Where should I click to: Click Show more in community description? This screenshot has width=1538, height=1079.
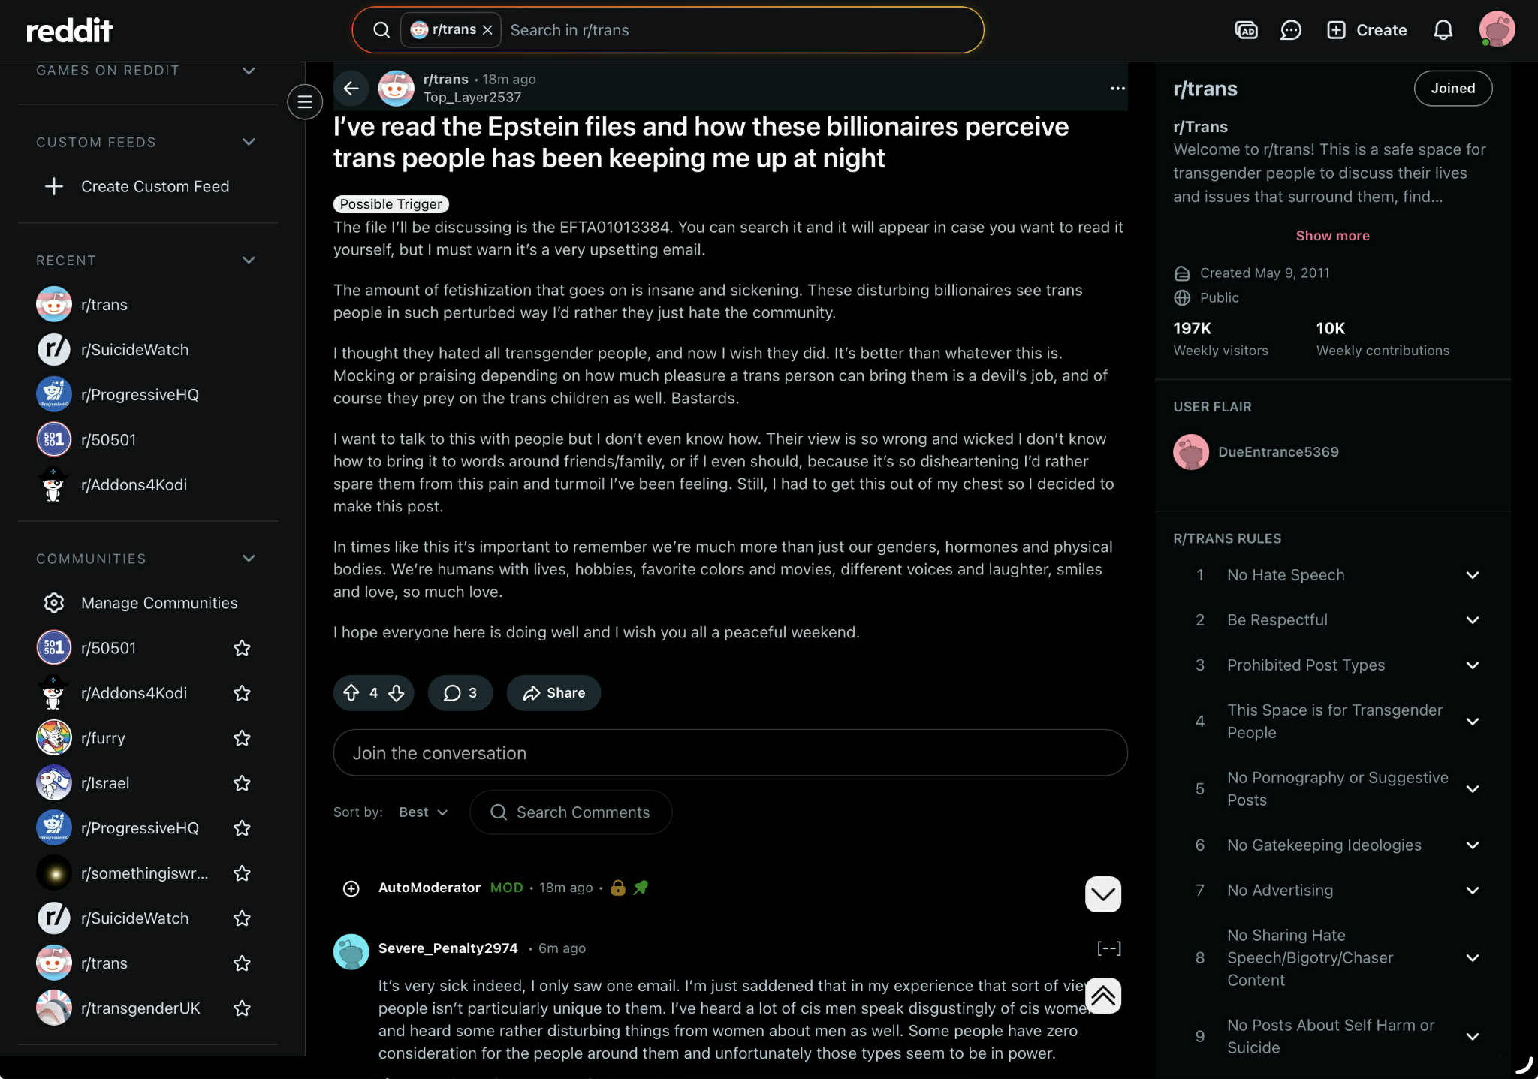click(1332, 236)
